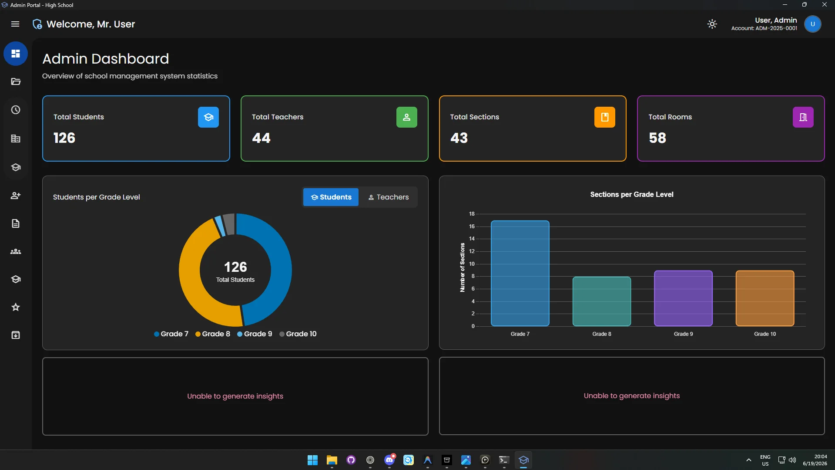
Task: Select the Total Teachers card
Action: [334, 128]
